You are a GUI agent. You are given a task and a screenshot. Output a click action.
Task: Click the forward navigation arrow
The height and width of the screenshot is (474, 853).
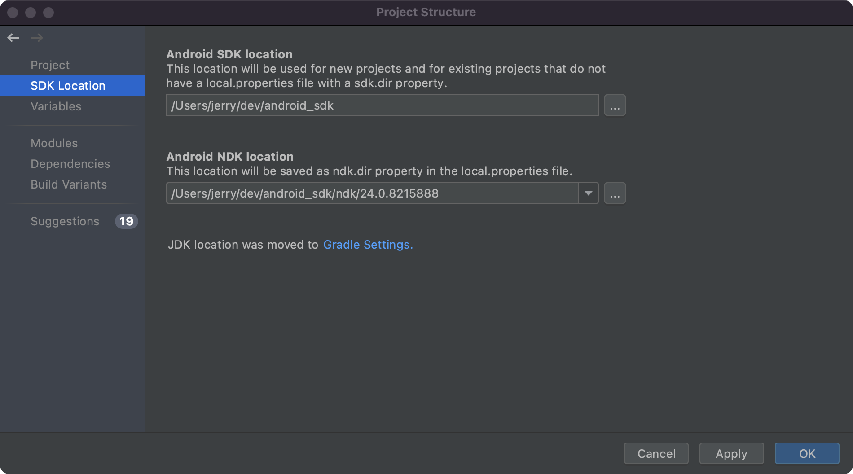[37, 38]
